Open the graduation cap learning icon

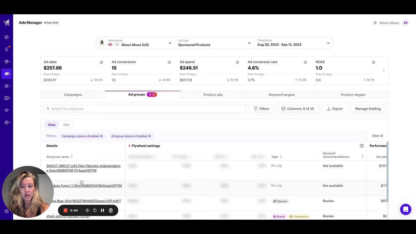coord(6,110)
